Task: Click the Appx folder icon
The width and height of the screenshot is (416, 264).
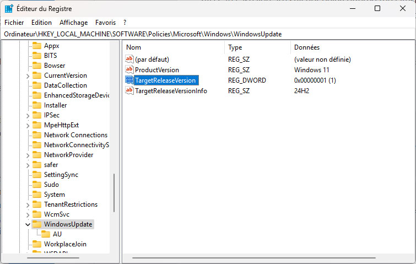Action: click(37, 46)
